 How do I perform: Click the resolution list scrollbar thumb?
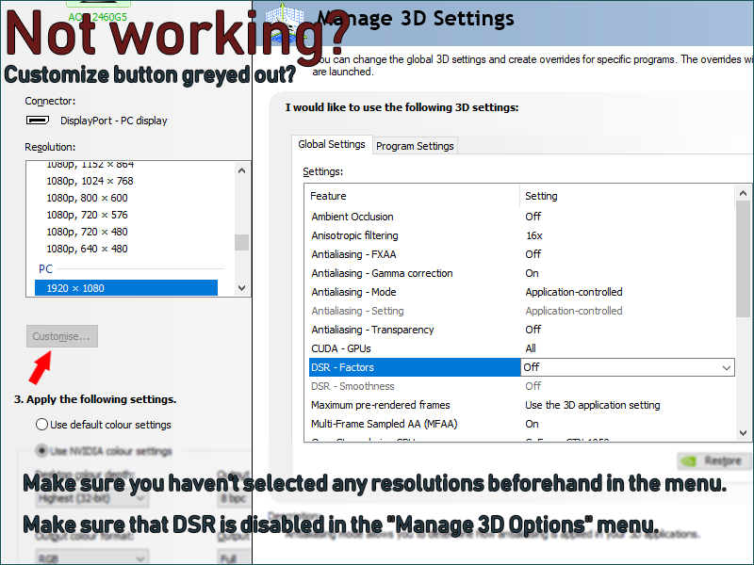tap(242, 242)
